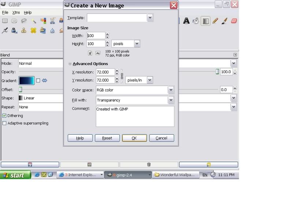Switch to Internet Explorer taskbar group
This screenshot has height=217, width=293.
coord(80,175)
